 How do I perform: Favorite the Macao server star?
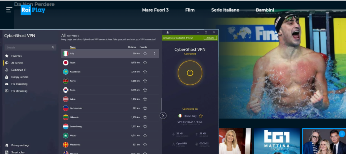[x=145, y=136]
